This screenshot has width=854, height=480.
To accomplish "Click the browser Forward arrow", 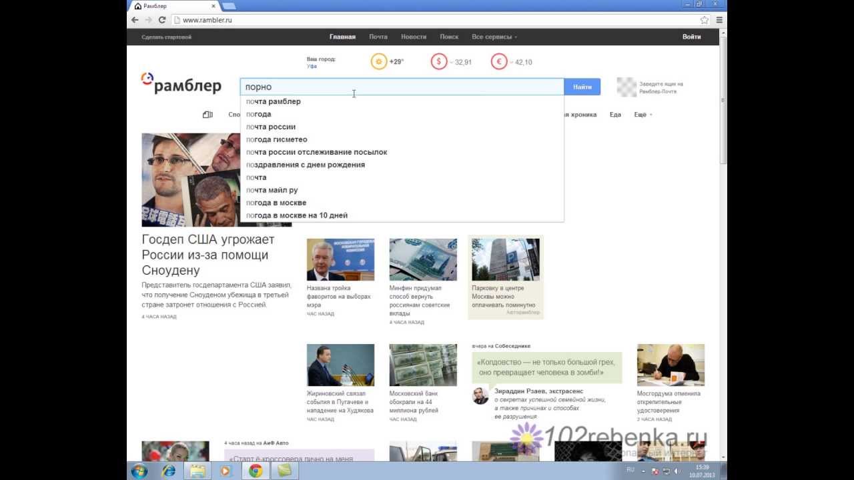I will pos(148,20).
